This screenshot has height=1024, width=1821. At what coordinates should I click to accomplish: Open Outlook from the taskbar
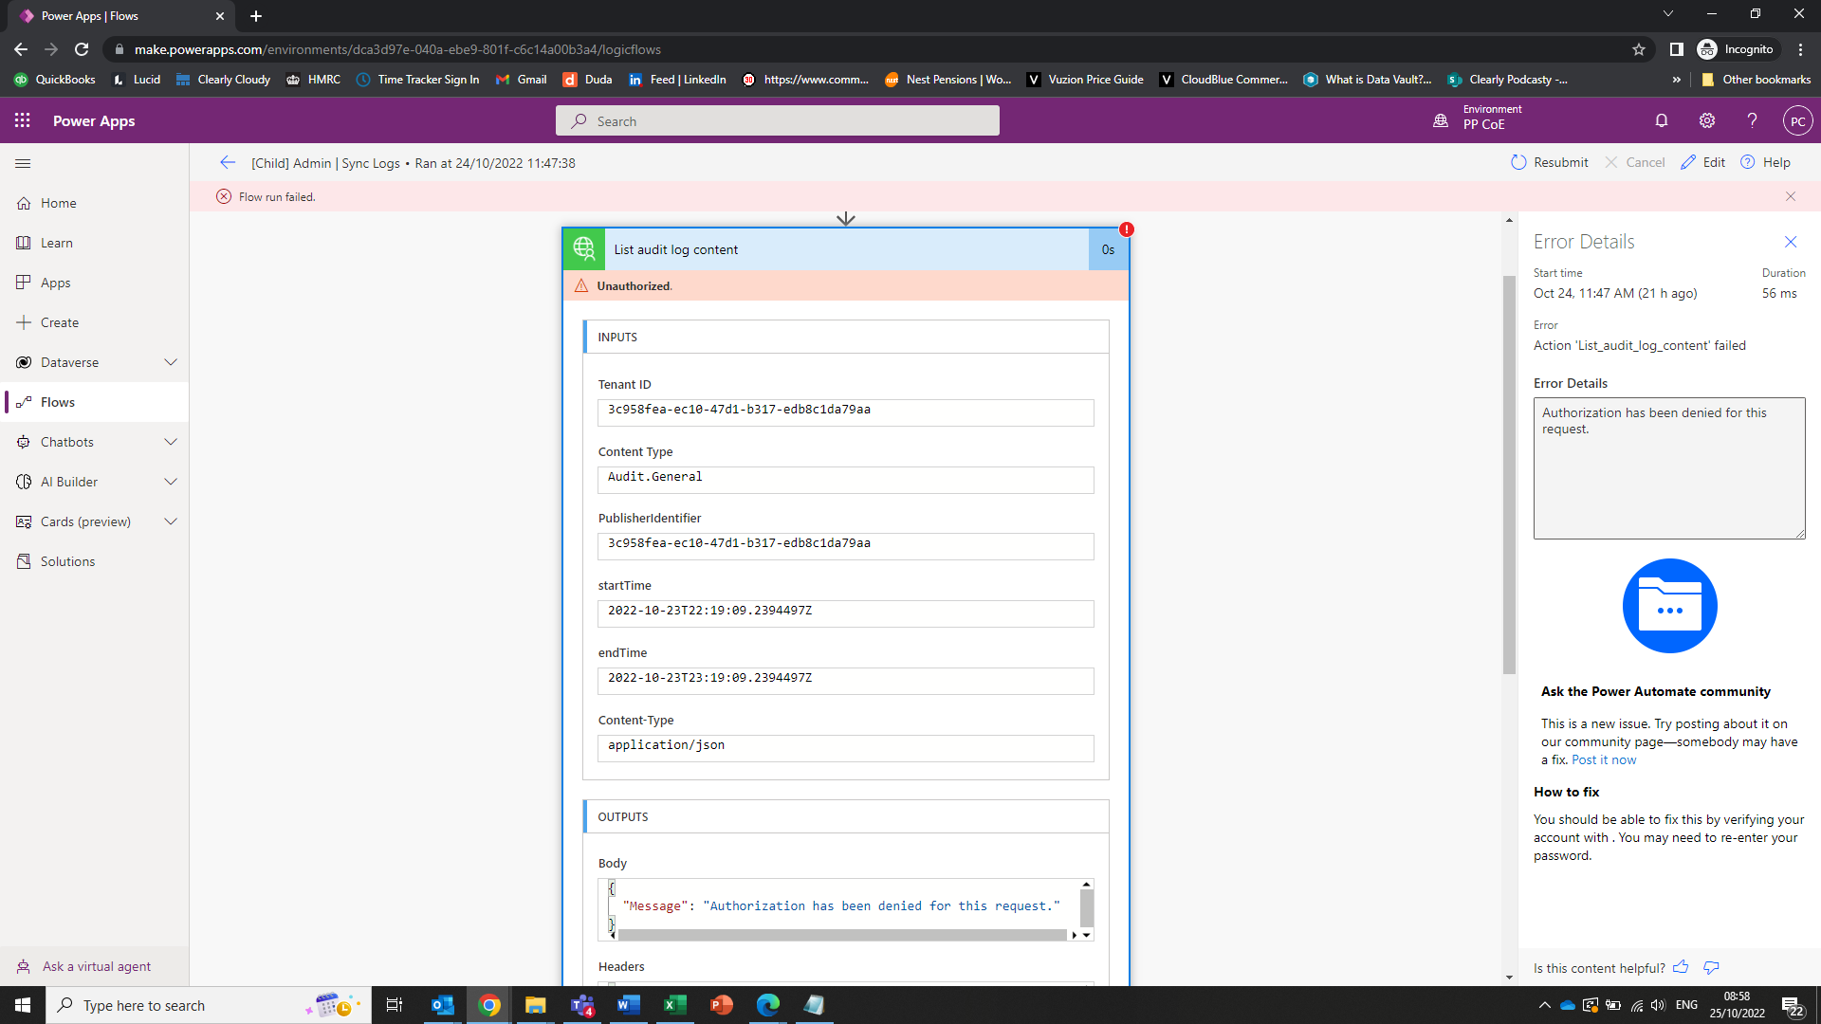pyautogui.click(x=442, y=1005)
